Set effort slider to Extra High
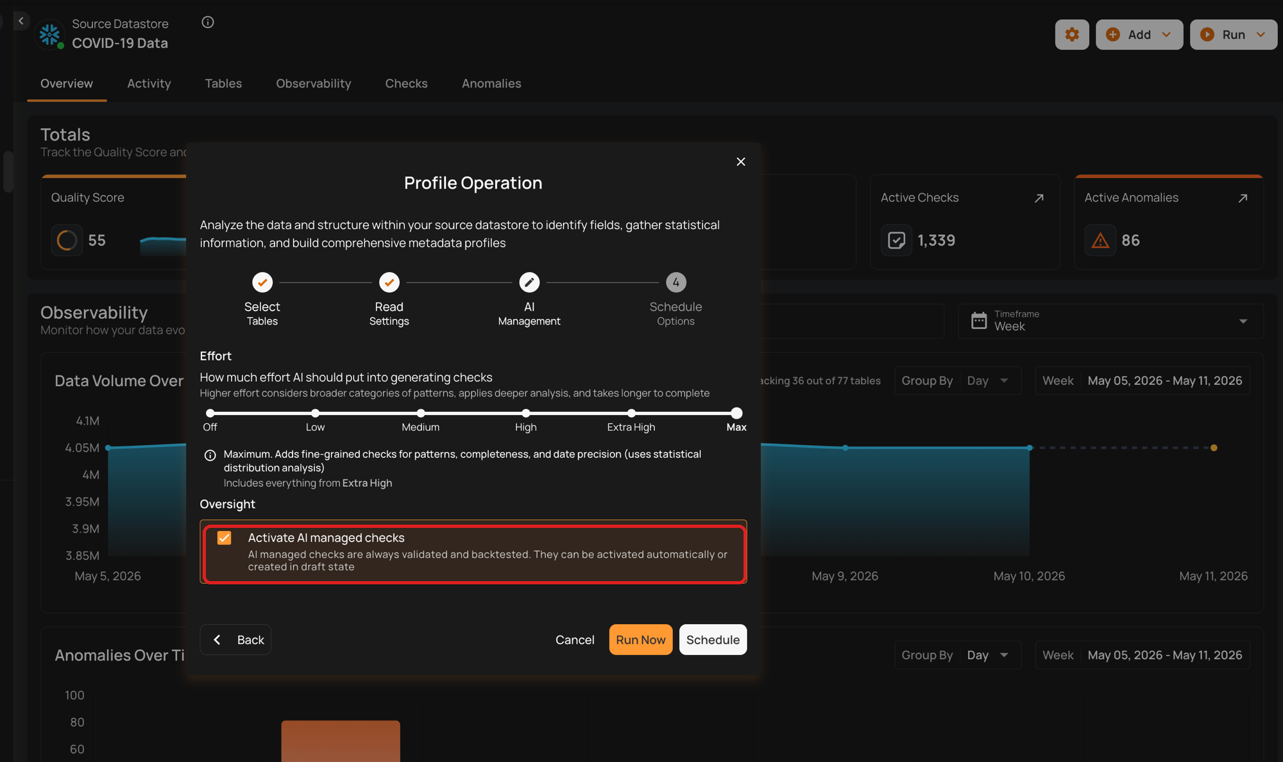 point(631,413)
